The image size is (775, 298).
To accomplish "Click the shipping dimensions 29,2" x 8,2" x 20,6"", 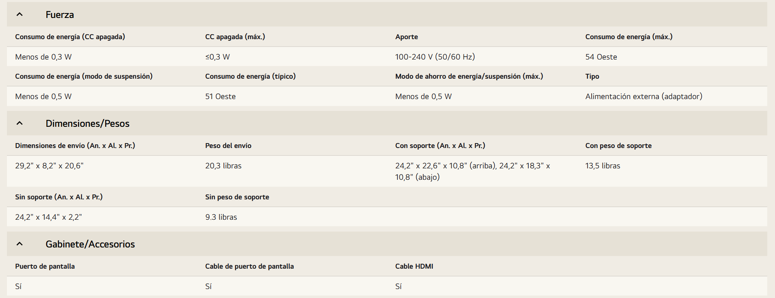I will tap(49, 166).
